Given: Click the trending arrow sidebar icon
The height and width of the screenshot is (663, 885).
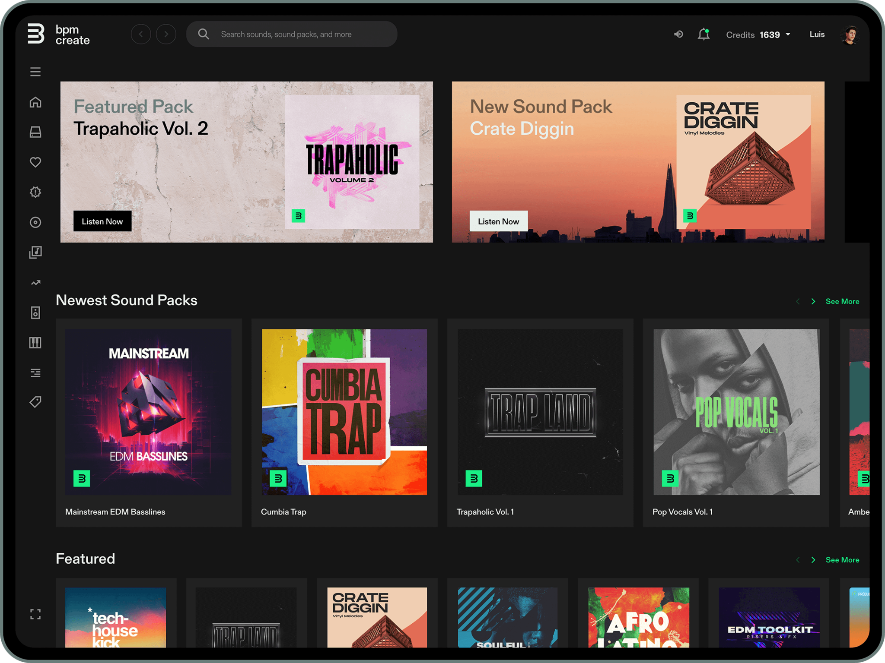Looking at the screenshot, I should click(35, 283).
